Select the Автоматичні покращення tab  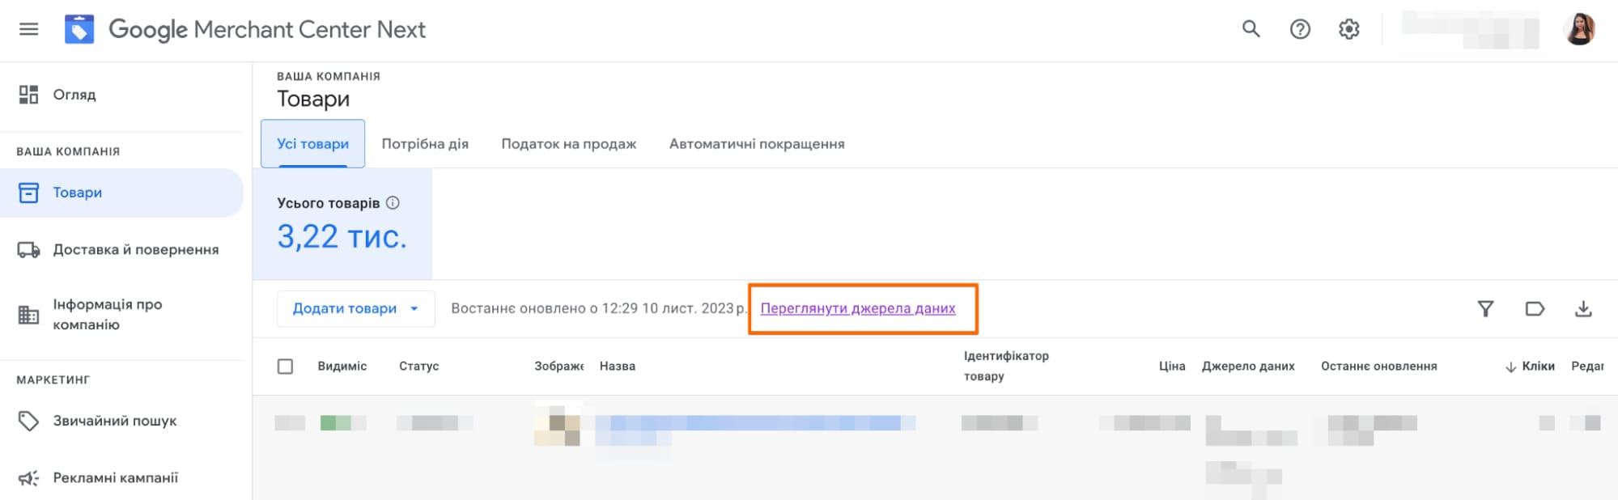756,144
